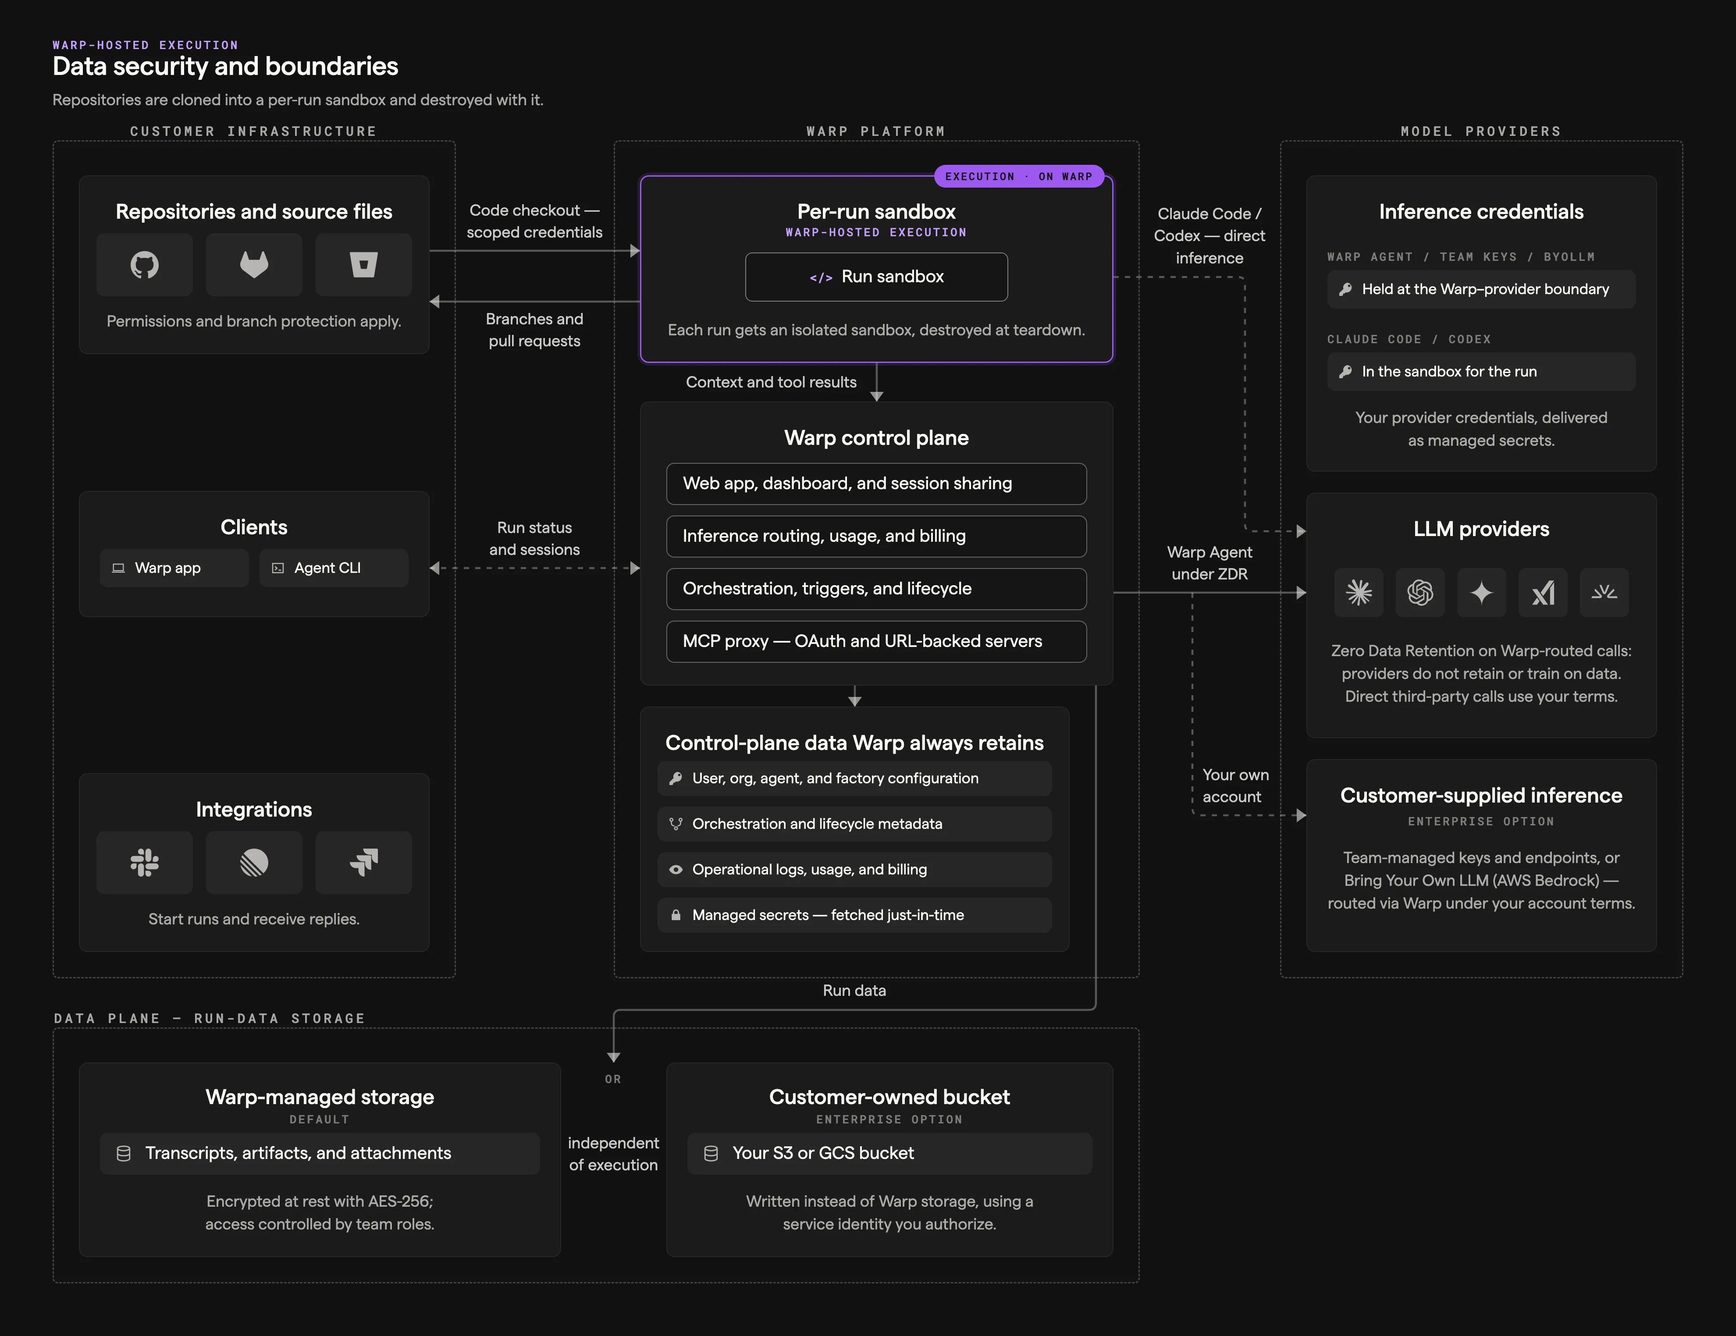Select Web app, dashboard, and session sharing
1736x1336 pixels.
(x=876, y=483)
